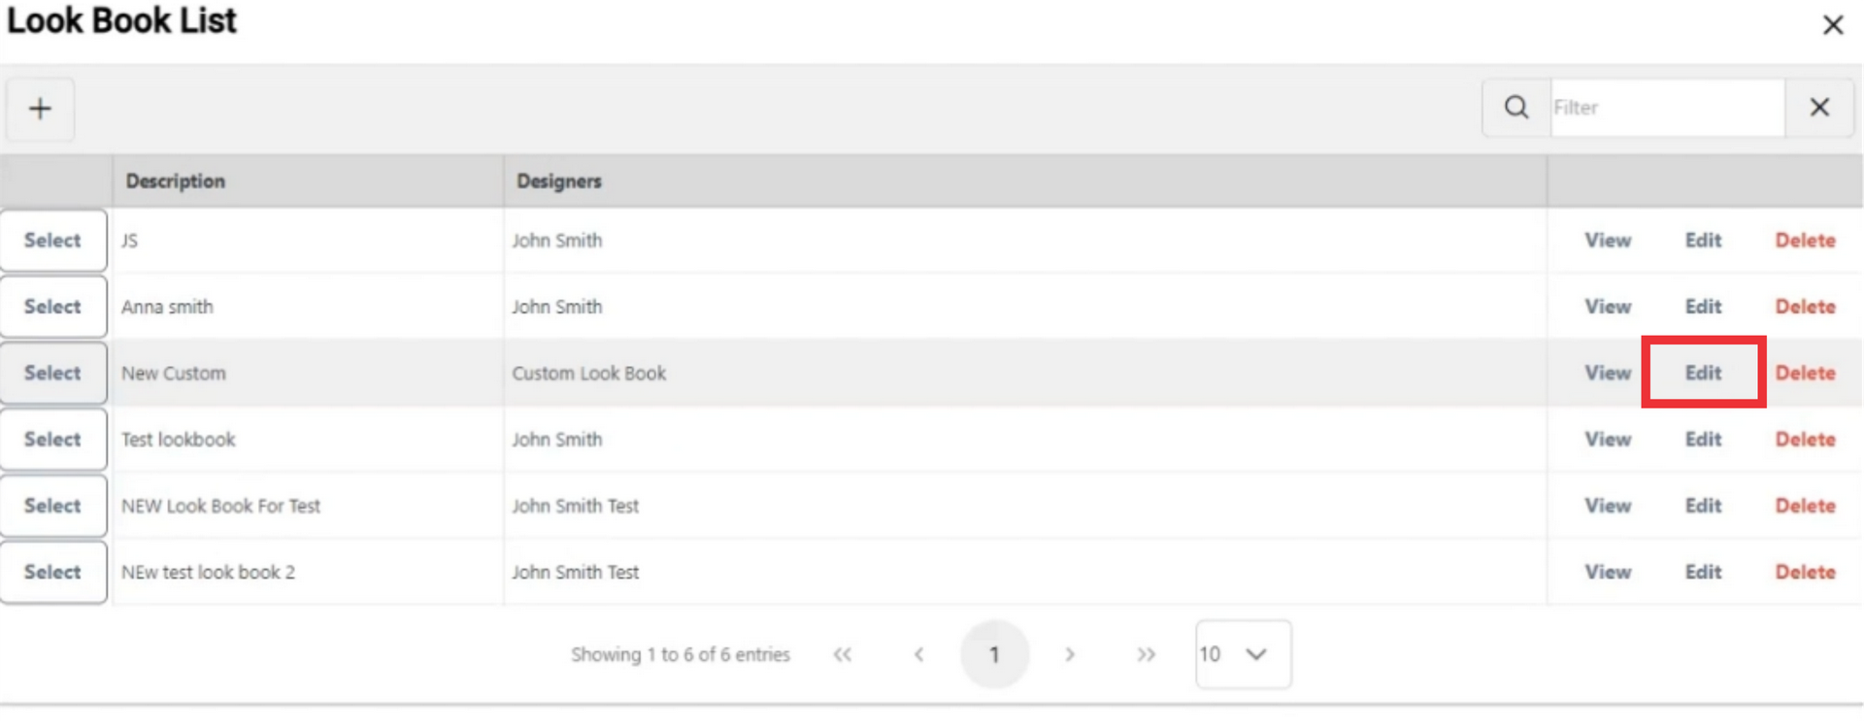Sort by the Designers column header
Image resolution: width=1864 pixels, height=721 pixels.
(x=558, y=181)
